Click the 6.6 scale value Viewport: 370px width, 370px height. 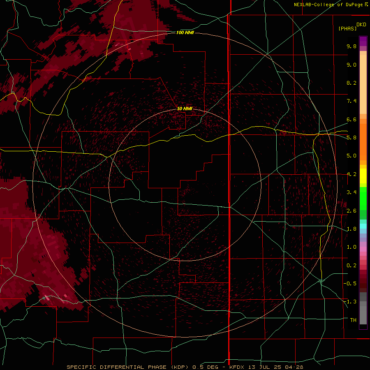(351, 119)
